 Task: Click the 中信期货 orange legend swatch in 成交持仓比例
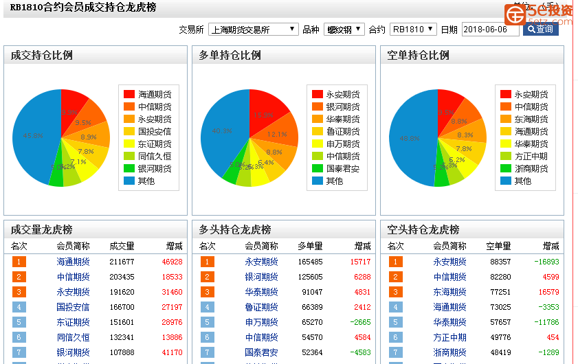[129, 107]
